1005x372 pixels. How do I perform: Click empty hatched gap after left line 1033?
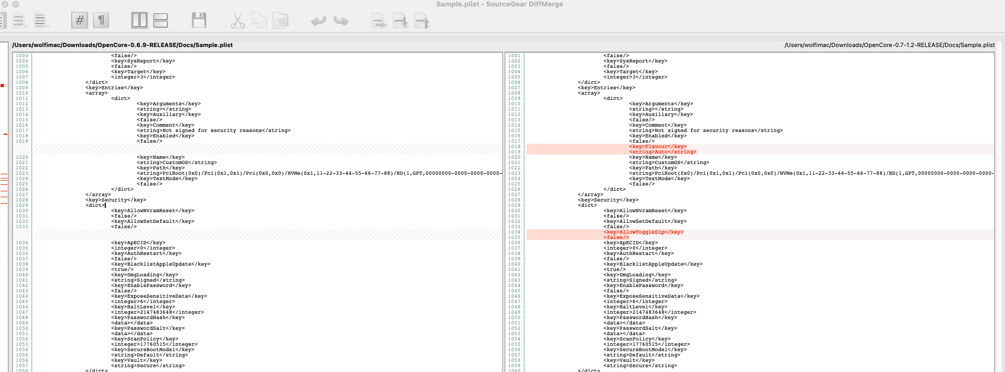[268, 235]
